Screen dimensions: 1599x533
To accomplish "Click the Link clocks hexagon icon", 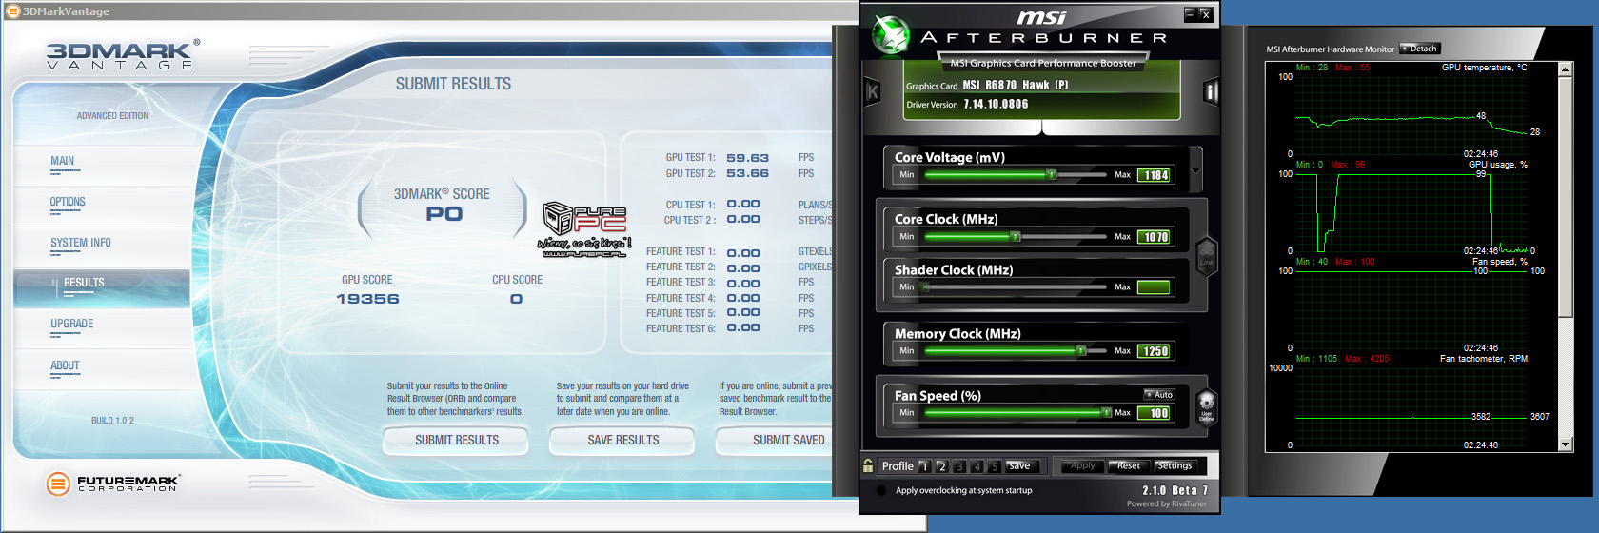I will (1207, 258).
